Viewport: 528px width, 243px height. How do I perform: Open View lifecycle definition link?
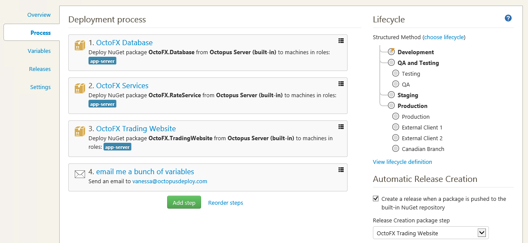point(402,162)
